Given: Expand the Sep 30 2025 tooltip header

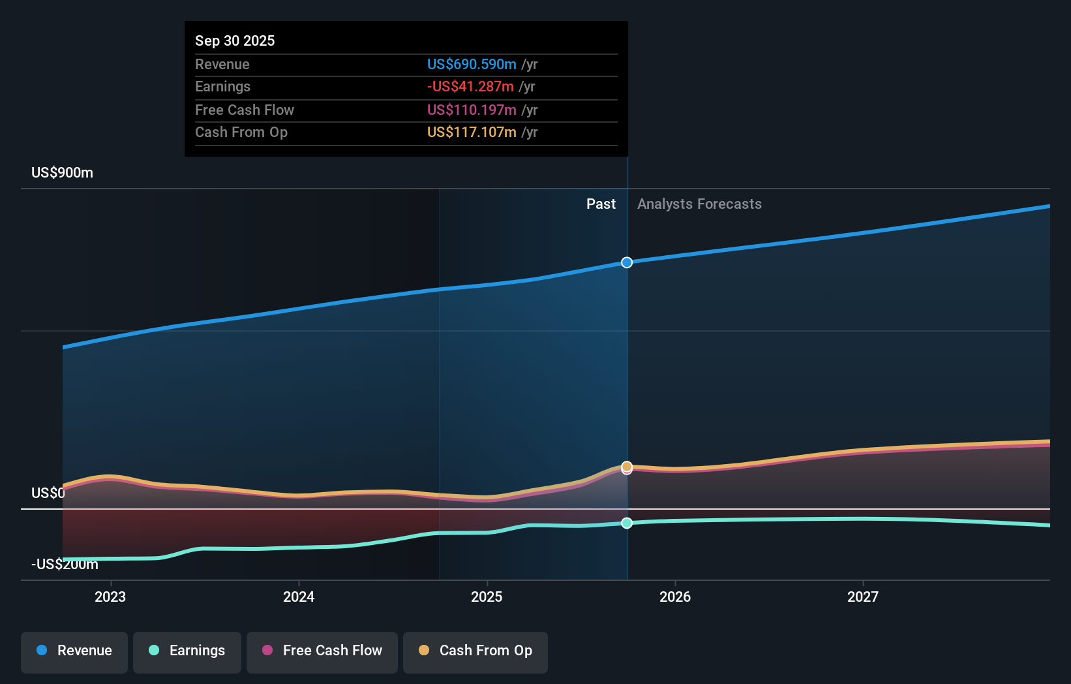Looking at the screenshot, I should pyautogui.click(x=235, y=40).
